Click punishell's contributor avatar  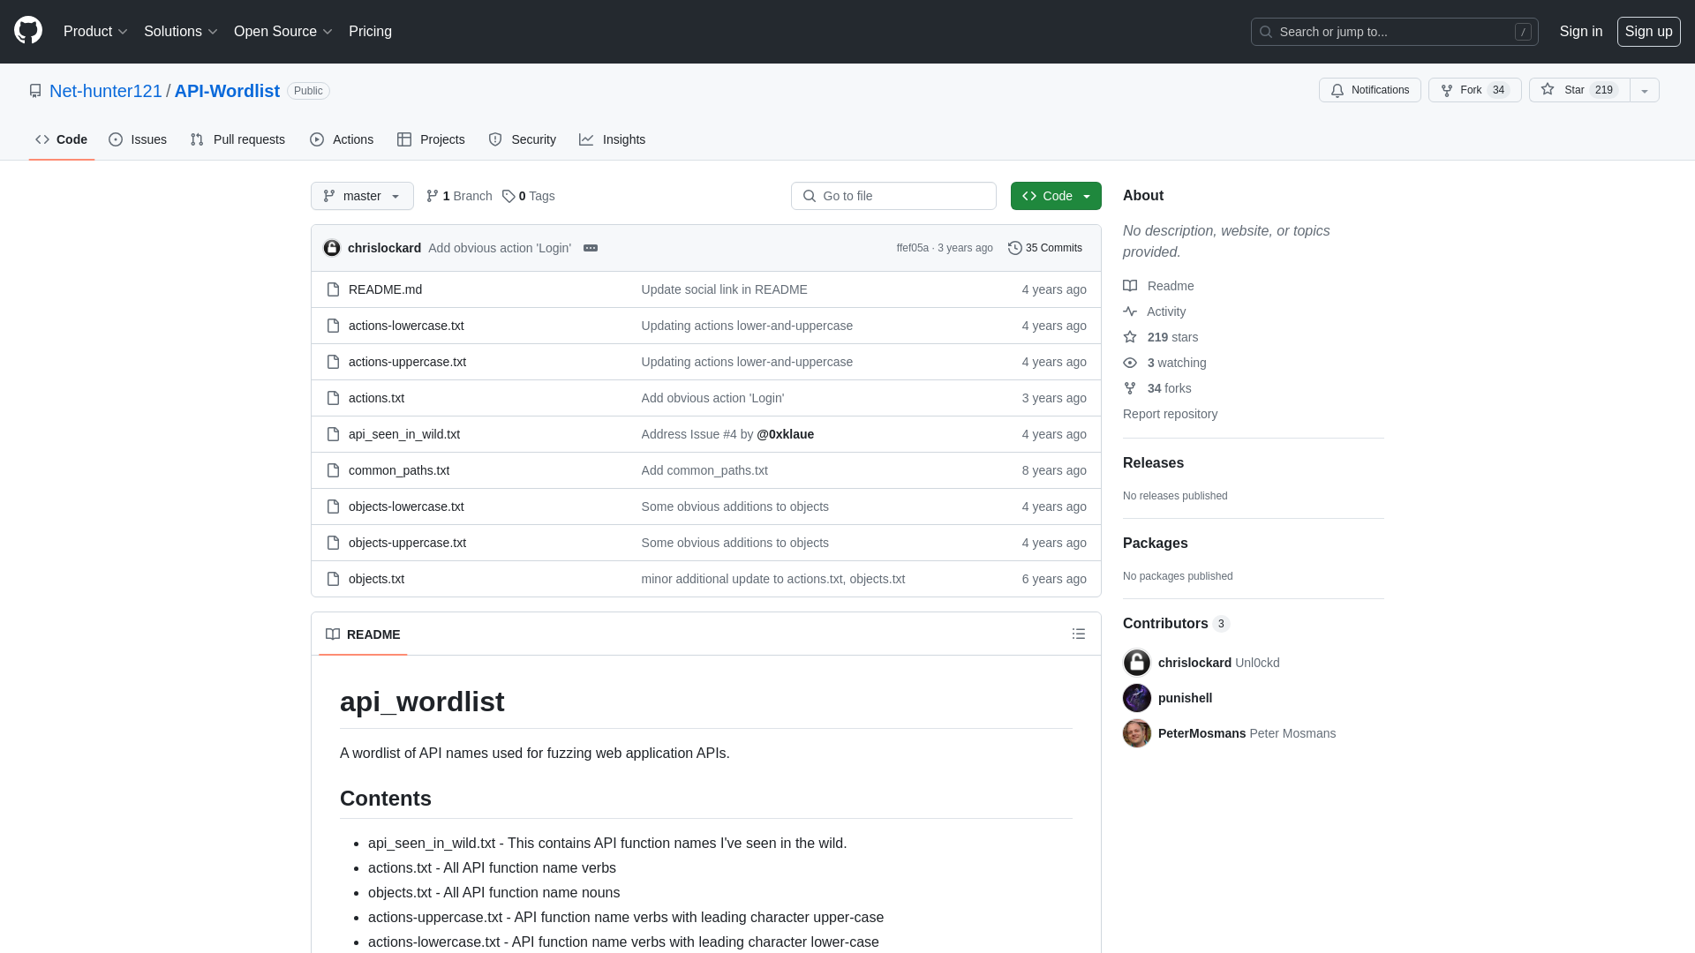pos(1137,698)
